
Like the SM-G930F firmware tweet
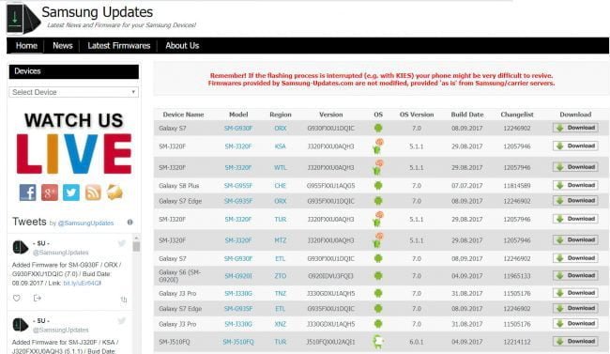click(x=16, y=299)
